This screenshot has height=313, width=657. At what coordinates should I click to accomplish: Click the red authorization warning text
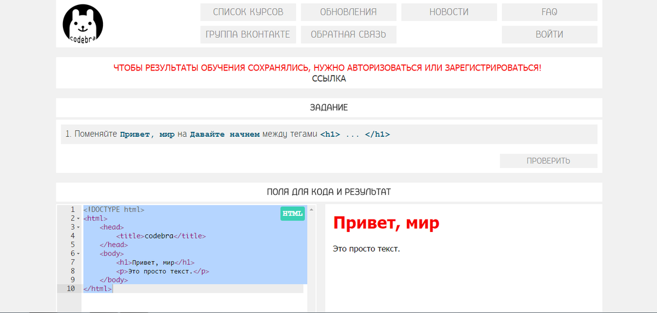click(x=327, y=68)
